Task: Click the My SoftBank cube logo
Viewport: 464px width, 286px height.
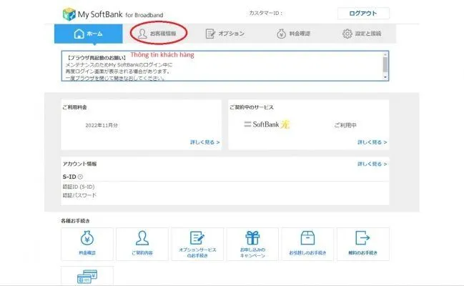Action: tap(69, 14)
